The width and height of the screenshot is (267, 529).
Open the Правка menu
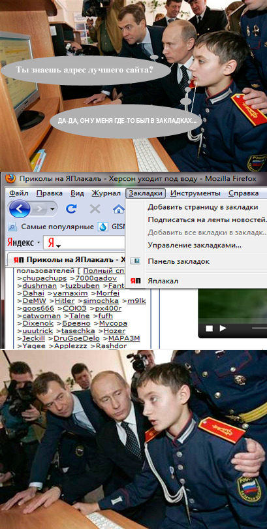coord(49,193)
